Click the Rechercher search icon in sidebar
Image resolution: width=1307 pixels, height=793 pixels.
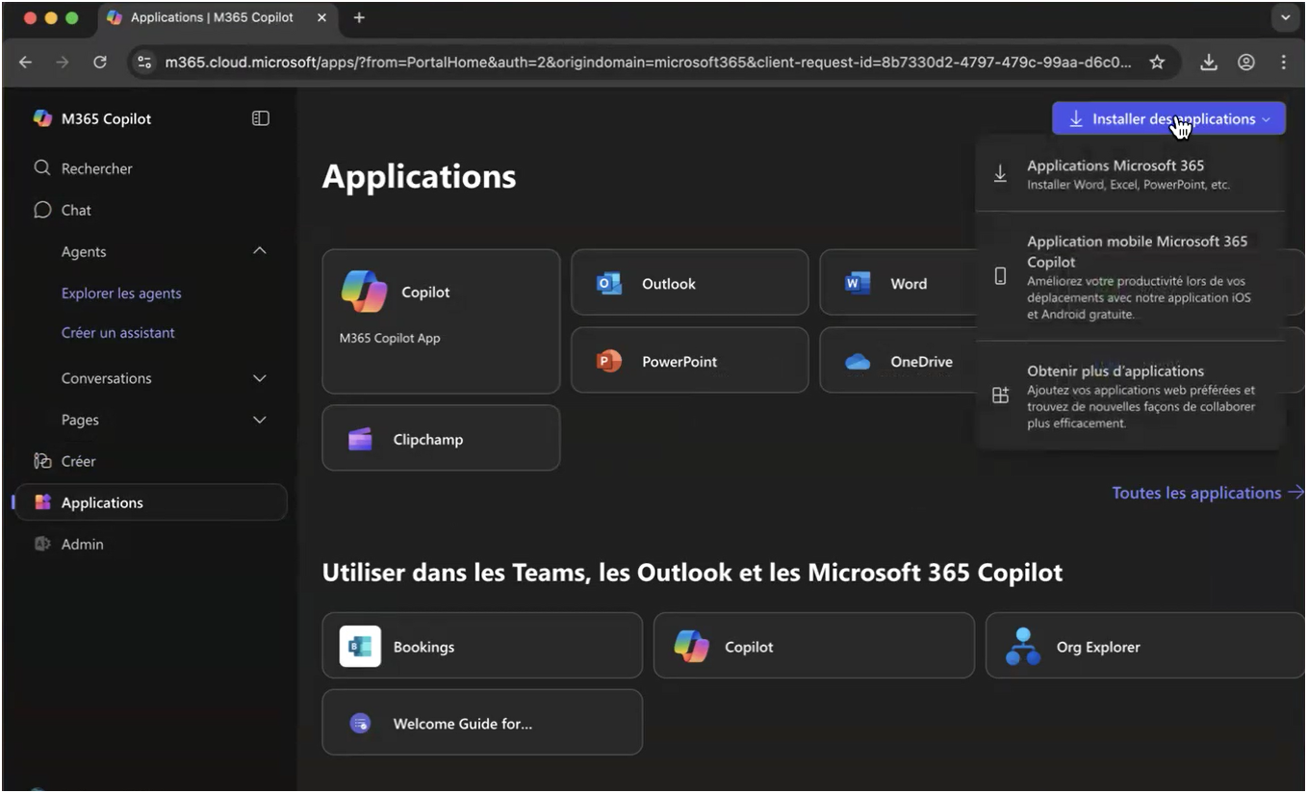(42, 168)
